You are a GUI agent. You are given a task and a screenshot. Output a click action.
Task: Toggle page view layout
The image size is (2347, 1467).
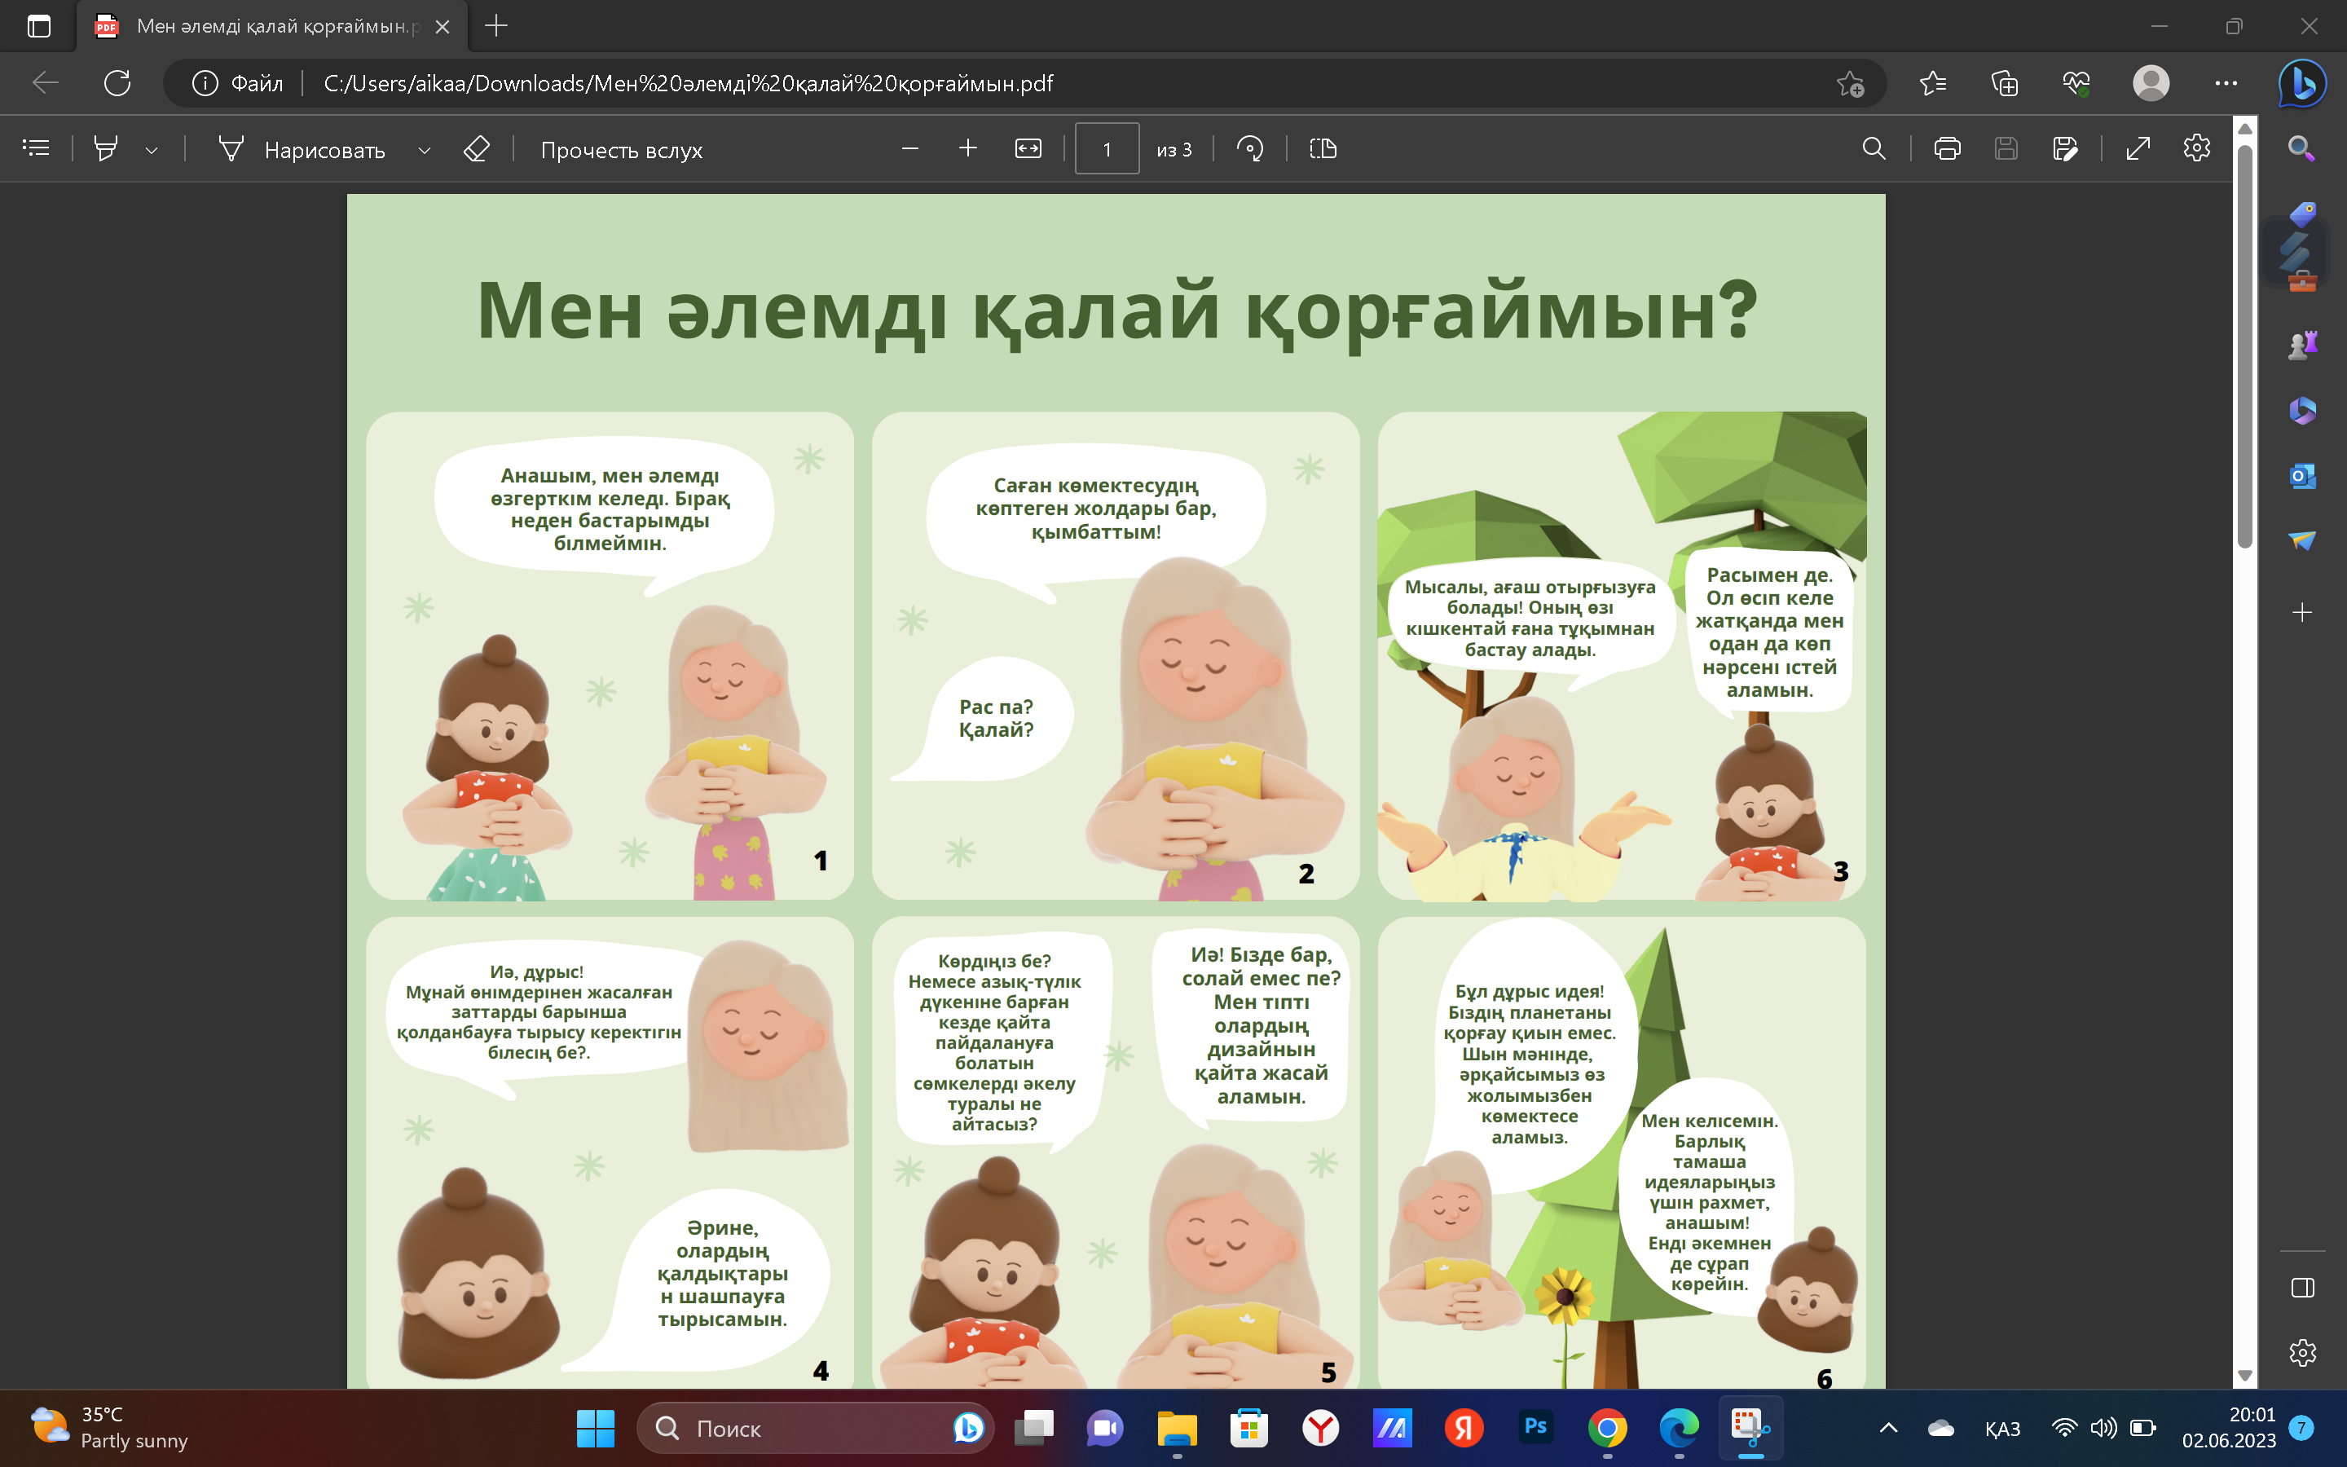pyautogui.click(x=1323, y=148)
